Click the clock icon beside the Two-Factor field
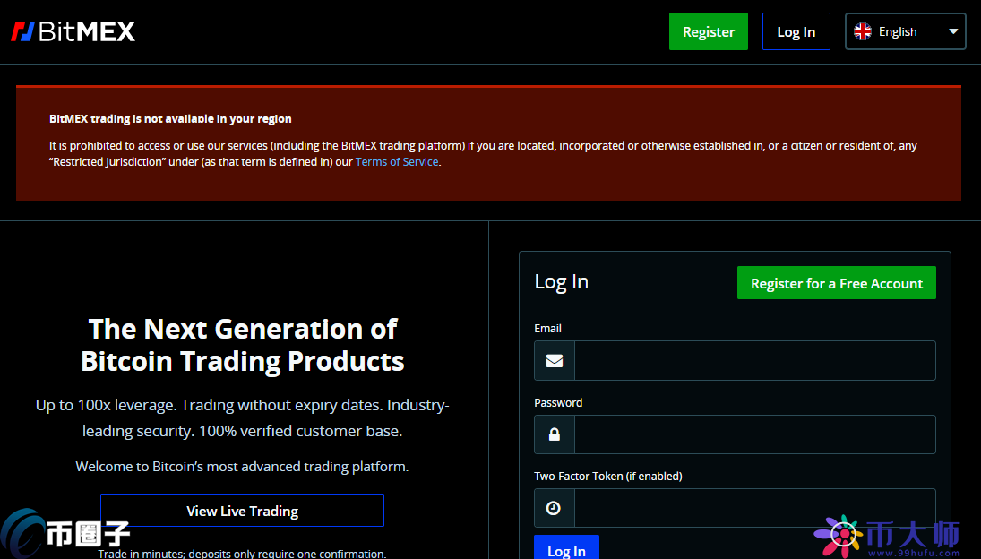981x559 pixels. pyautogui.click(x=554, y=508)
